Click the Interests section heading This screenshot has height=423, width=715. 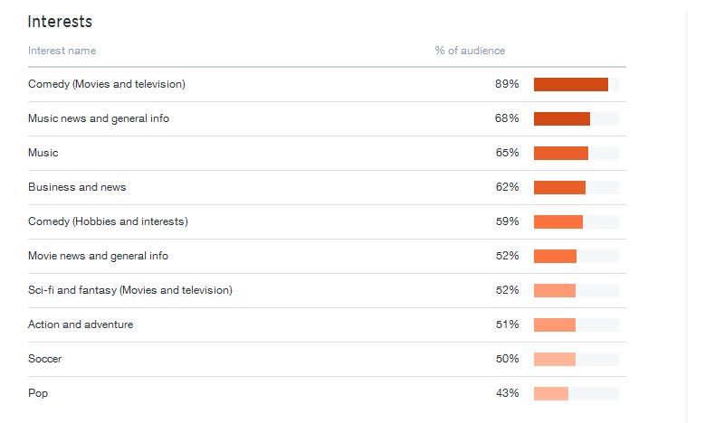point(60,22)
